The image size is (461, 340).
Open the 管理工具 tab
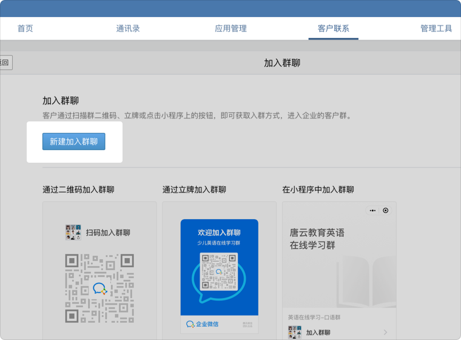click(436, 29)
